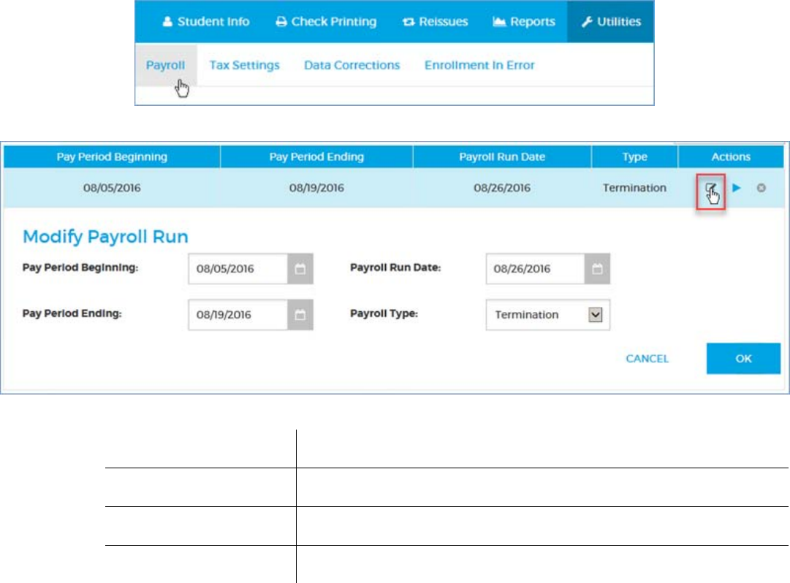Click the edit payroll run icon
790x583 pixels.
click(x=710, y=188)
